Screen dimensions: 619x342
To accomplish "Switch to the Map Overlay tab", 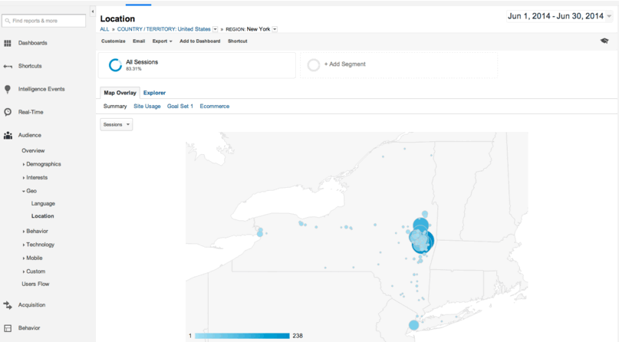I will coord(120,93).
